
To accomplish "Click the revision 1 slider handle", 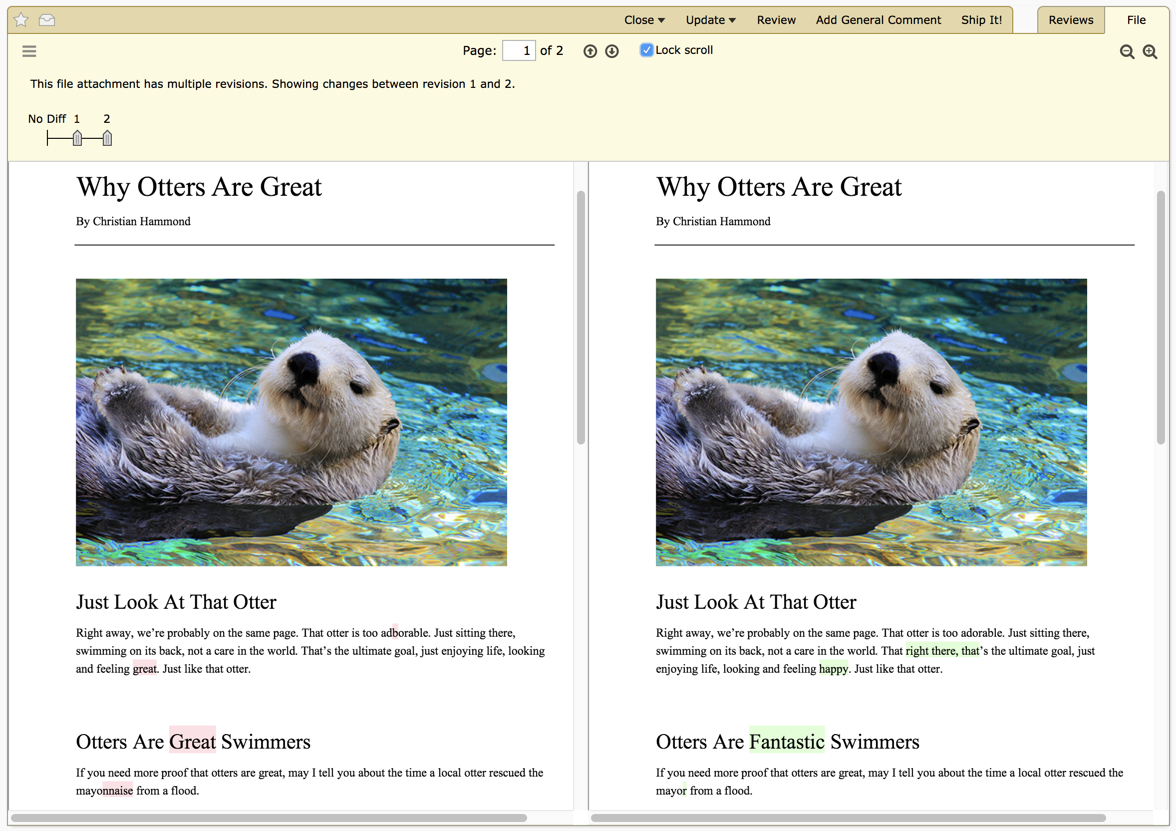I will pos(77,138).
